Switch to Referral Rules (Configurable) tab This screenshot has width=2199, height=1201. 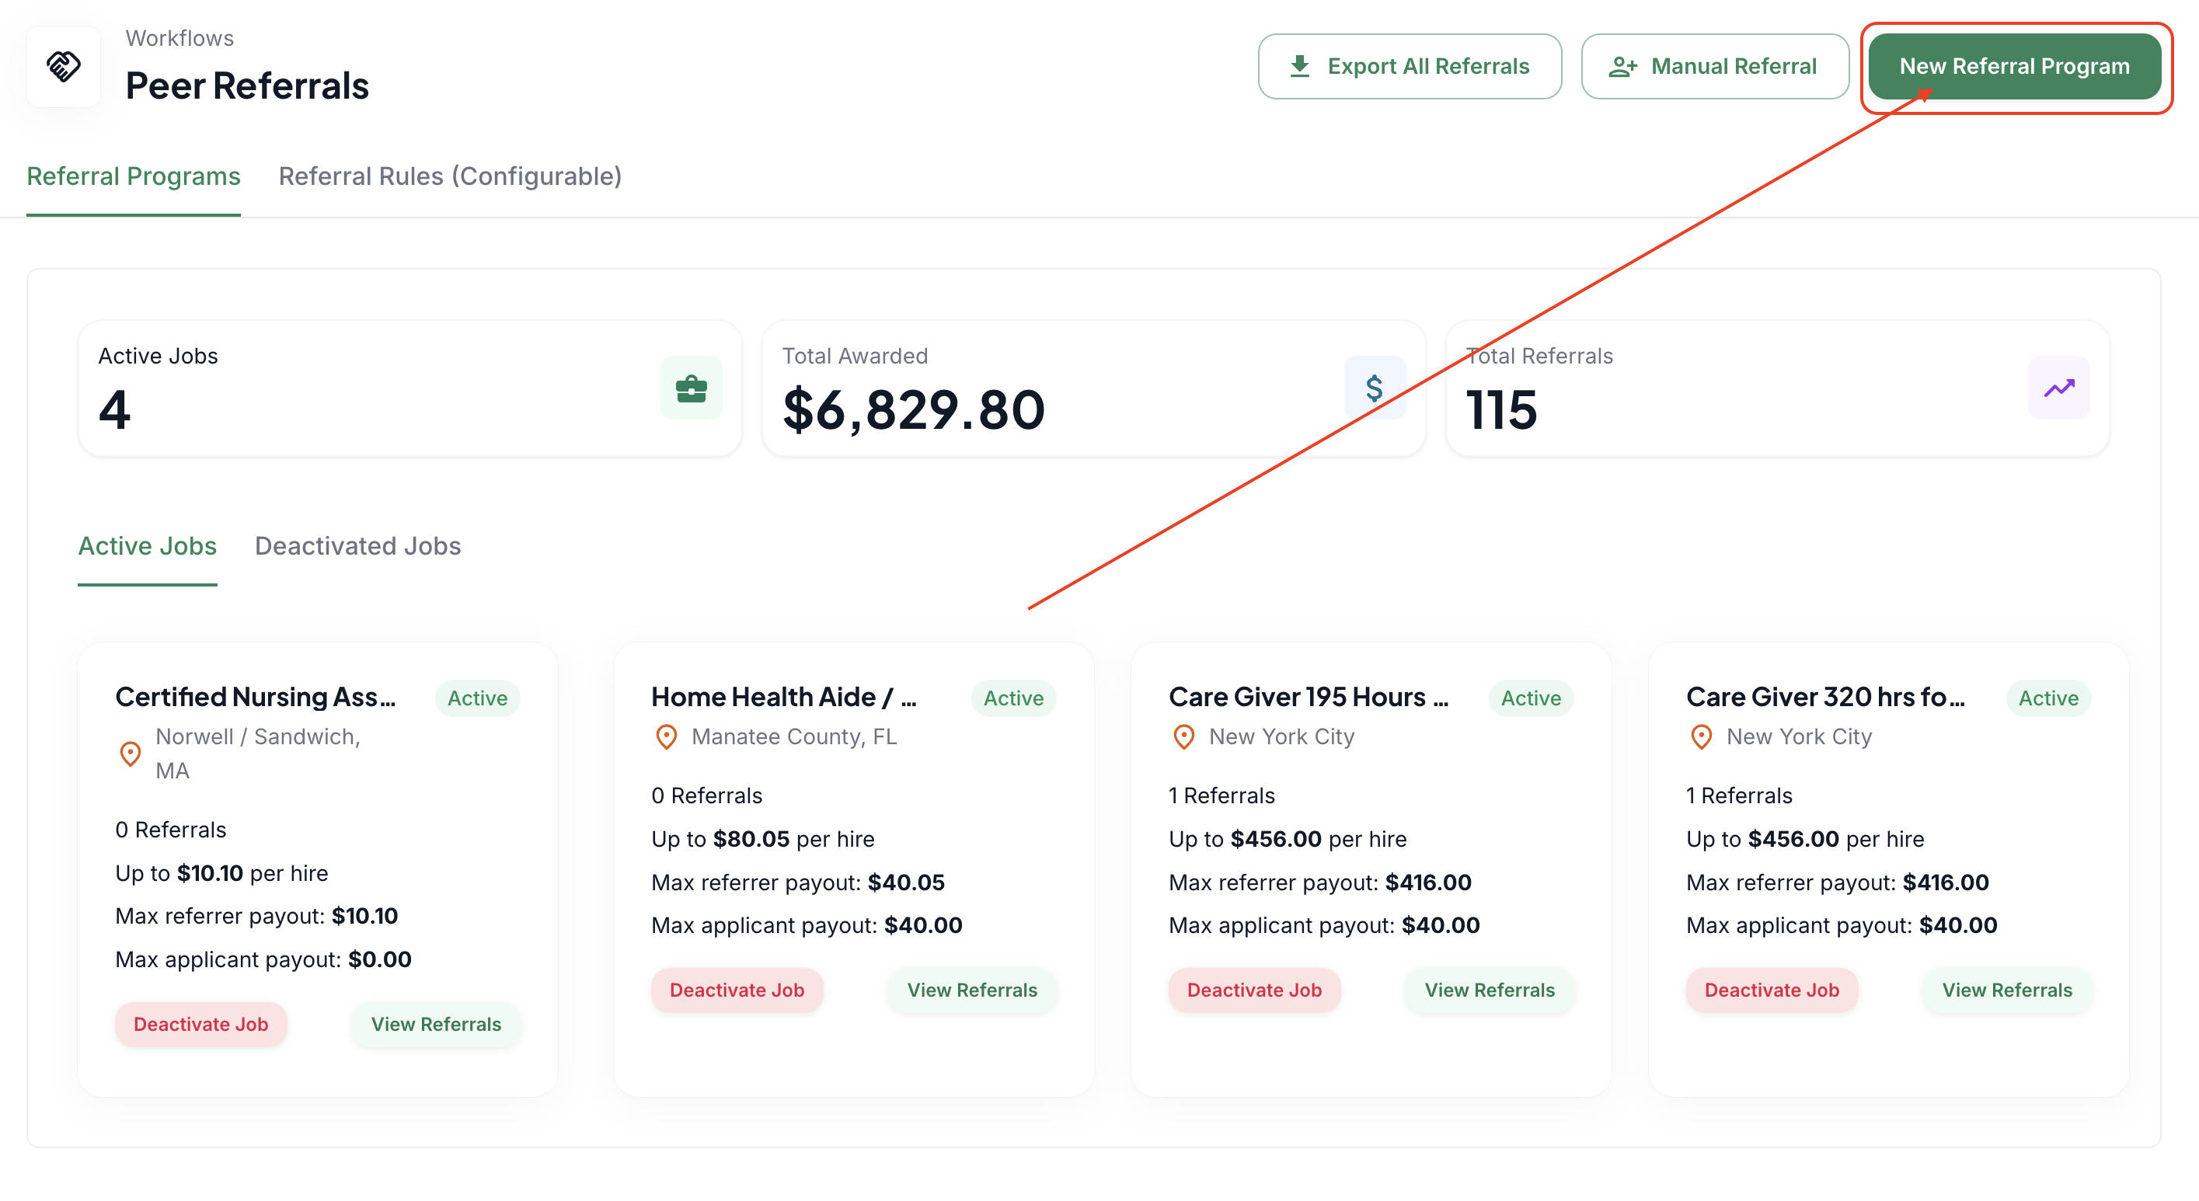450,176
